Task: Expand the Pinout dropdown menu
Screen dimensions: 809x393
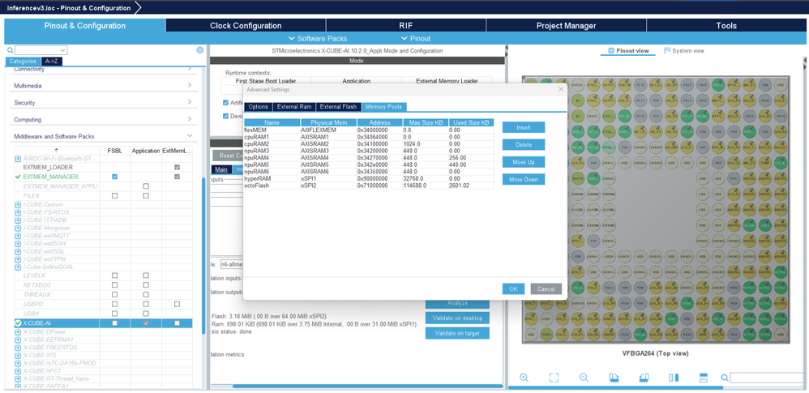Action: tap(416, 38)
